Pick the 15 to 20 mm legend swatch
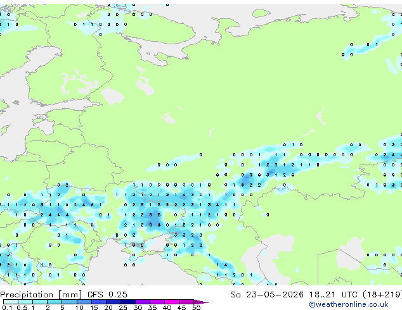The image size is (402, 310). coord(98,302)
